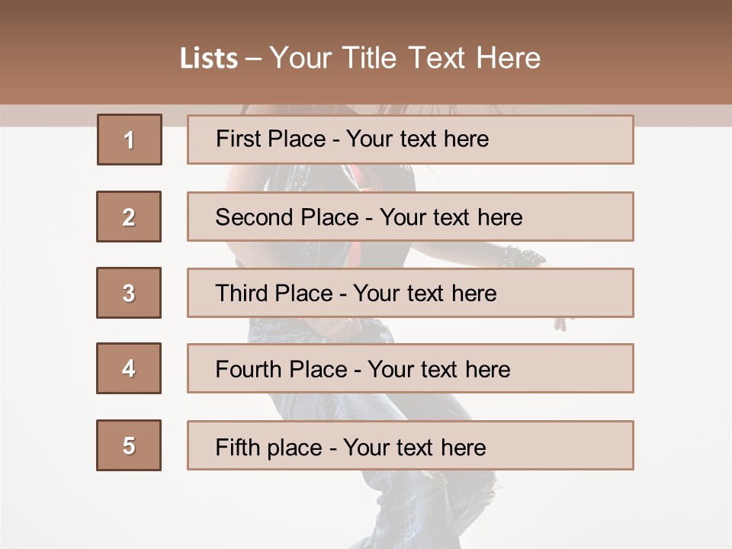Click the dancer's outstretched hand
This screenshot has height=549, width=732.
pyautogui.click(x=562, y=324)
